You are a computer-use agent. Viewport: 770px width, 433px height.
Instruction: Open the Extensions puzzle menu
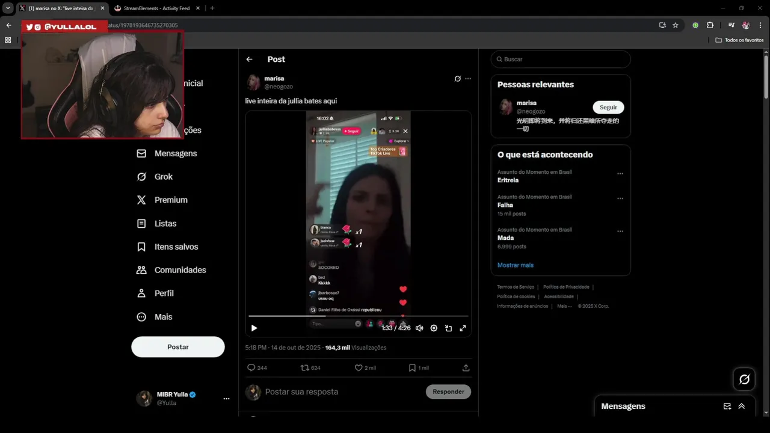(710, 25)
